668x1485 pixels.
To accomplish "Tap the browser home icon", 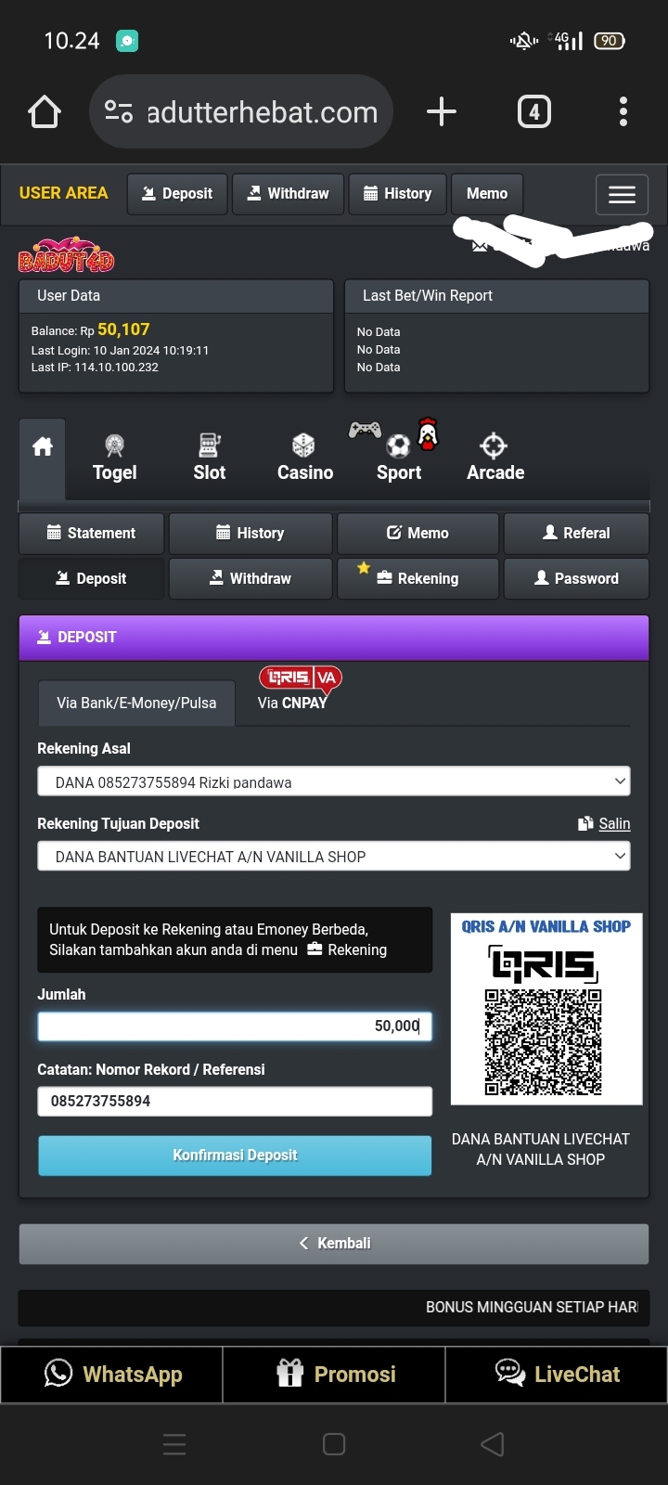I will [45, 112].
